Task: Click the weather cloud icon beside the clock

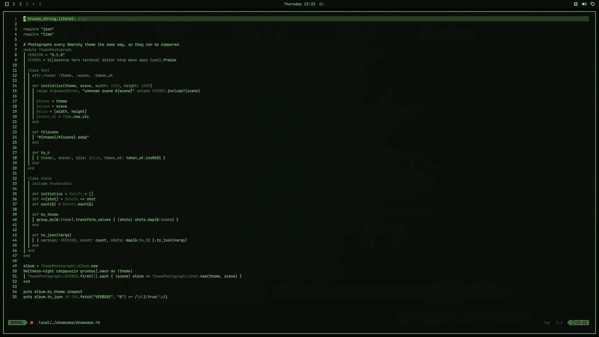Action: pos(321,4)
